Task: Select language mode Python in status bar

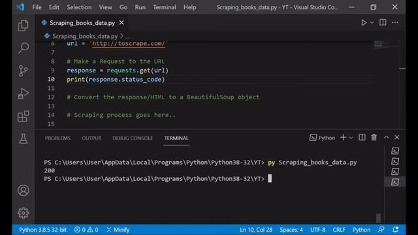Action: (361, 230)
